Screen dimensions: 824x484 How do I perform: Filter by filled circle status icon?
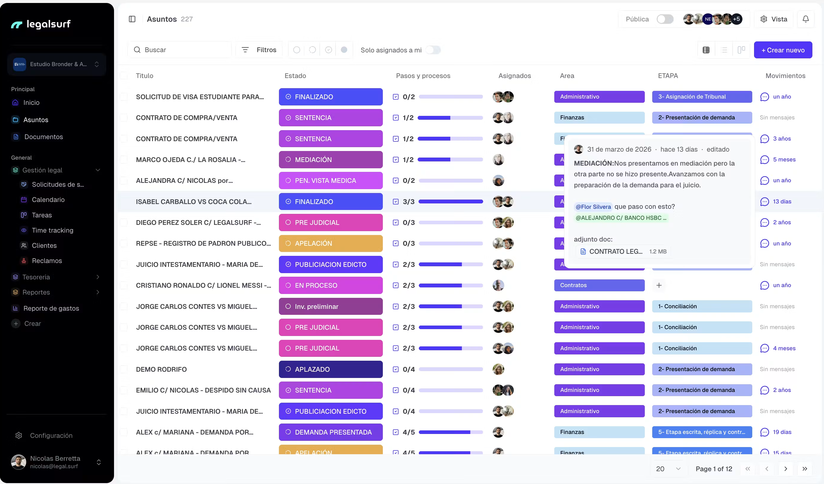(x=344, y=50)
